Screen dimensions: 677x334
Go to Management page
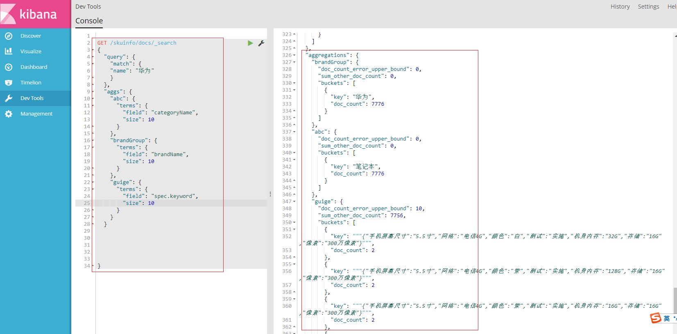(36, 114)
